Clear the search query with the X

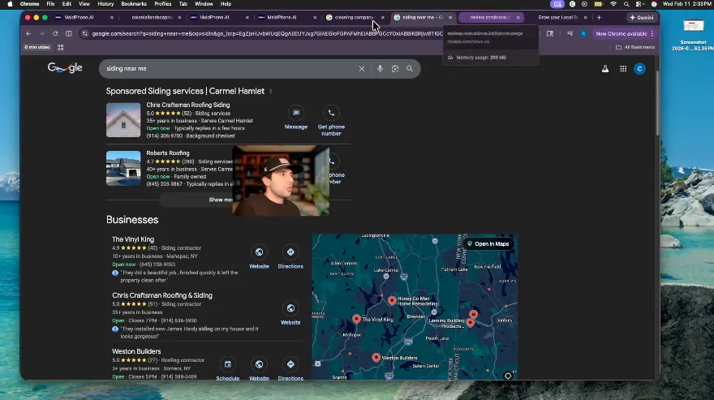(x=362, y=69)
